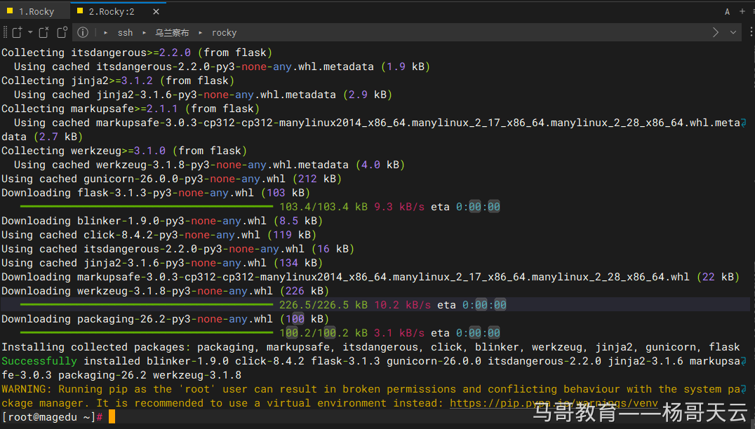Click the "226.5/226.5 kB" progress text
755x429 pixels.
coord(323,305)
